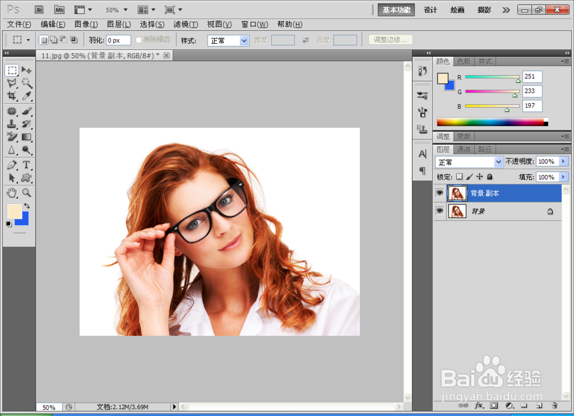Image resolution: width=574 pixels, height=416 pixels.
Task: Open the Paragraph panel icon
Action: click(422, 170)
